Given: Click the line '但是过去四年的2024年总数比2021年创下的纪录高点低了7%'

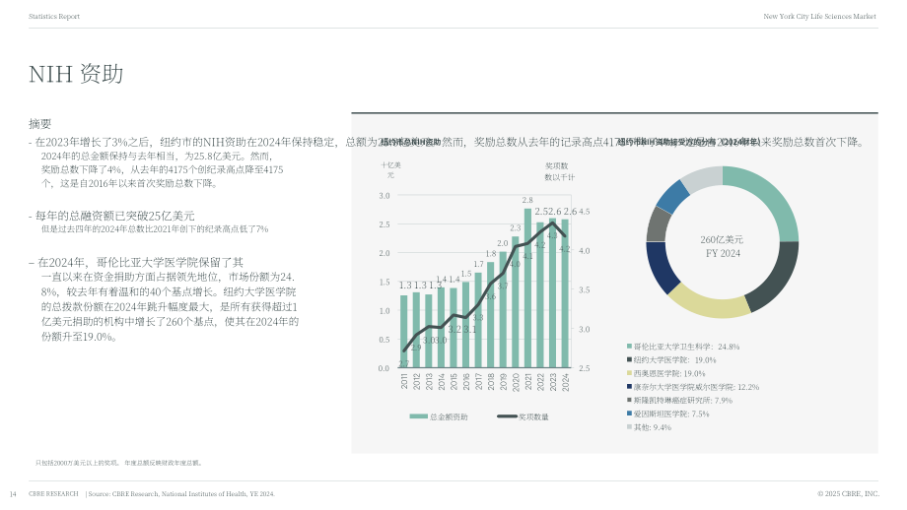Looking at the screenshot, I should click(155, 229).
